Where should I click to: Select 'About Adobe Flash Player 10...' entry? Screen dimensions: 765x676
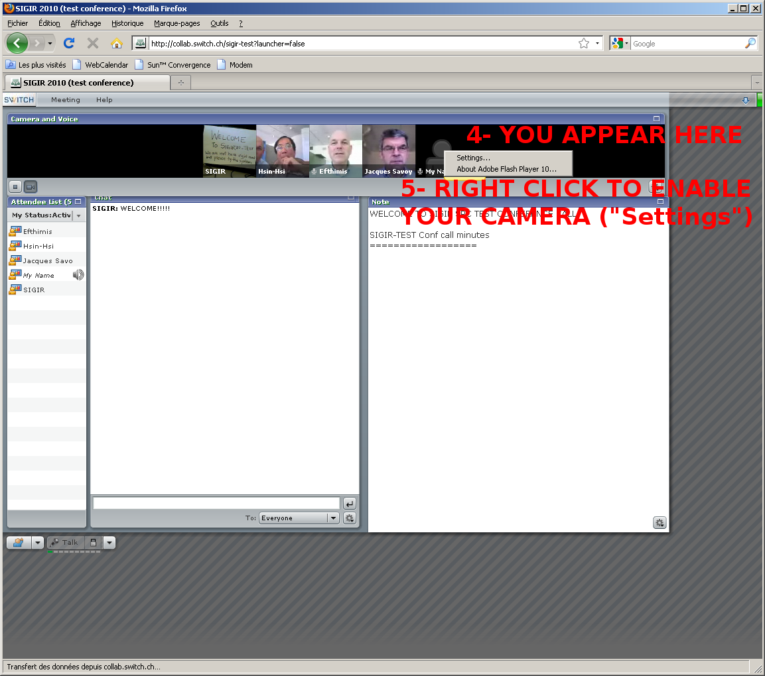[506, 169]
